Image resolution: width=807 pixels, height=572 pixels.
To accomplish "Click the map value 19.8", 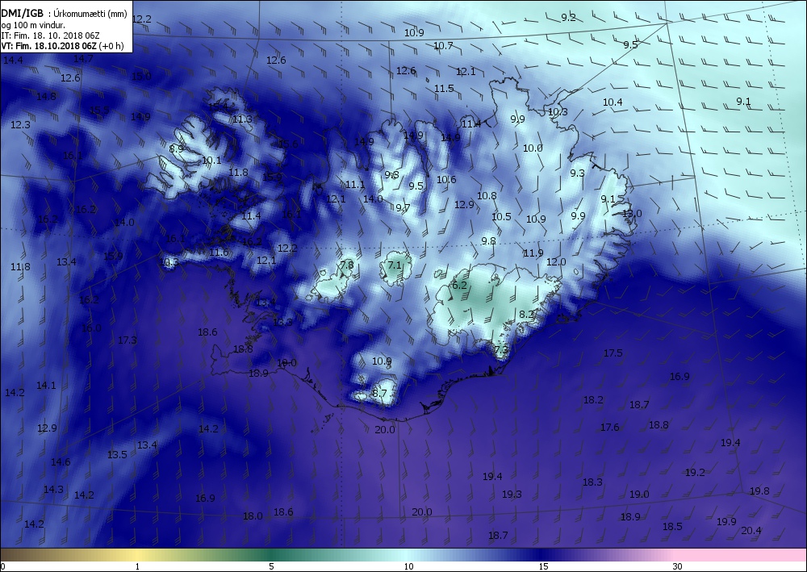I will [x=759, y=491].
